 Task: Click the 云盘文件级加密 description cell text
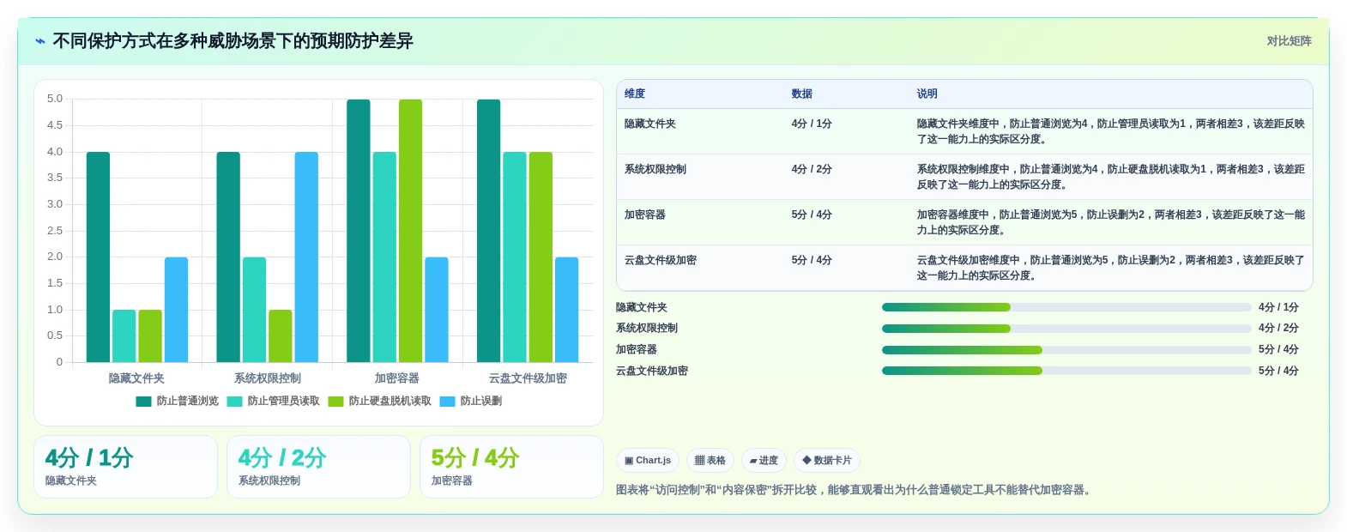1110,268
